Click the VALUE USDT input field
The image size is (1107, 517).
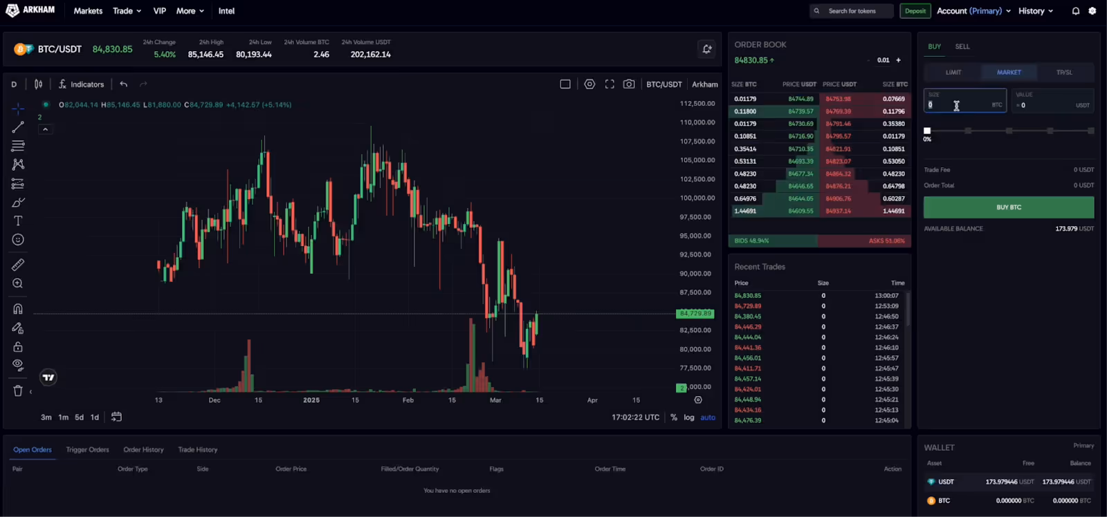tap(1052, 100)
